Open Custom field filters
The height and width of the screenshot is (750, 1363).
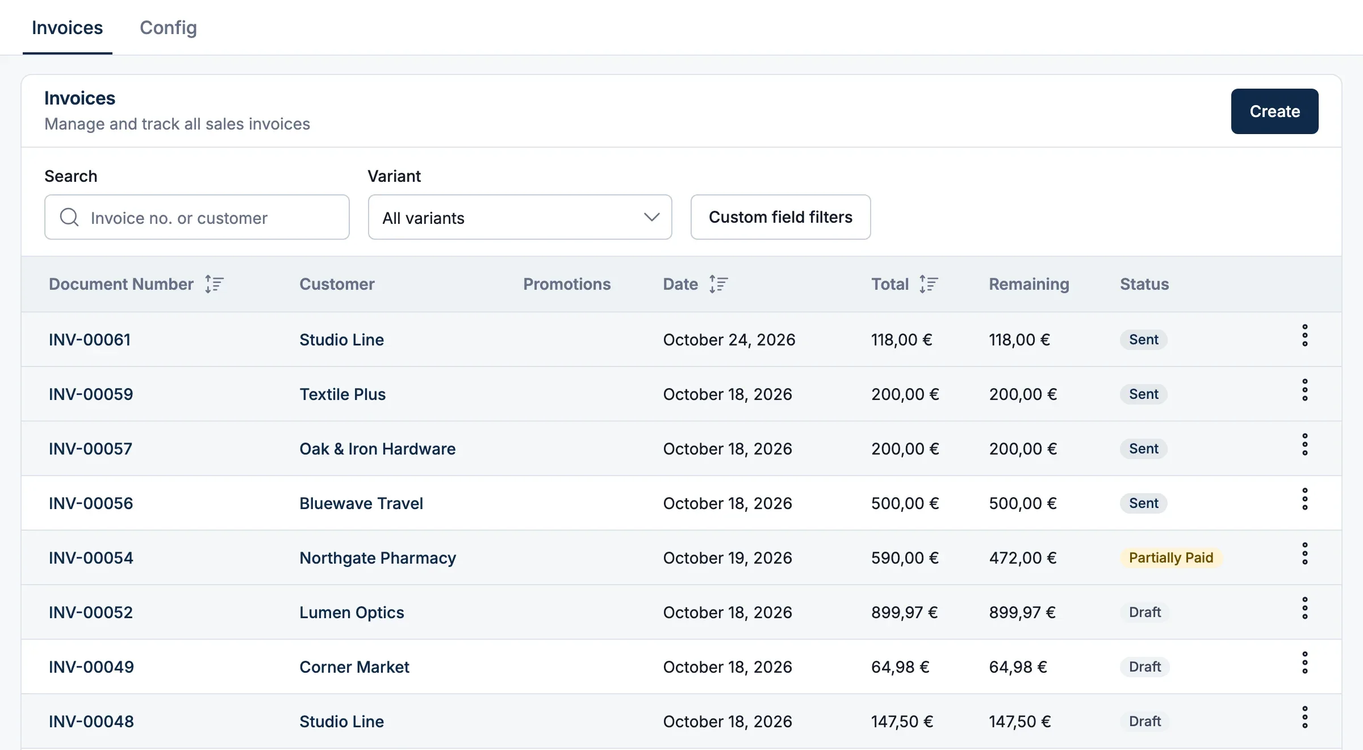click(x=780, y=217)
